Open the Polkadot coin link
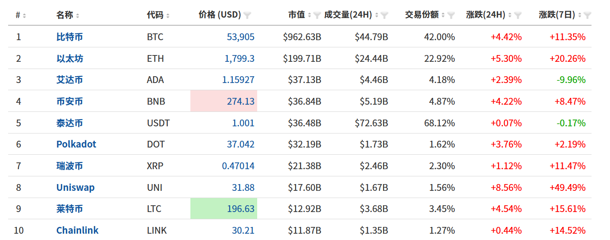Screen dimensions: 610x240 pyautogui.click(x=76, y=144)
